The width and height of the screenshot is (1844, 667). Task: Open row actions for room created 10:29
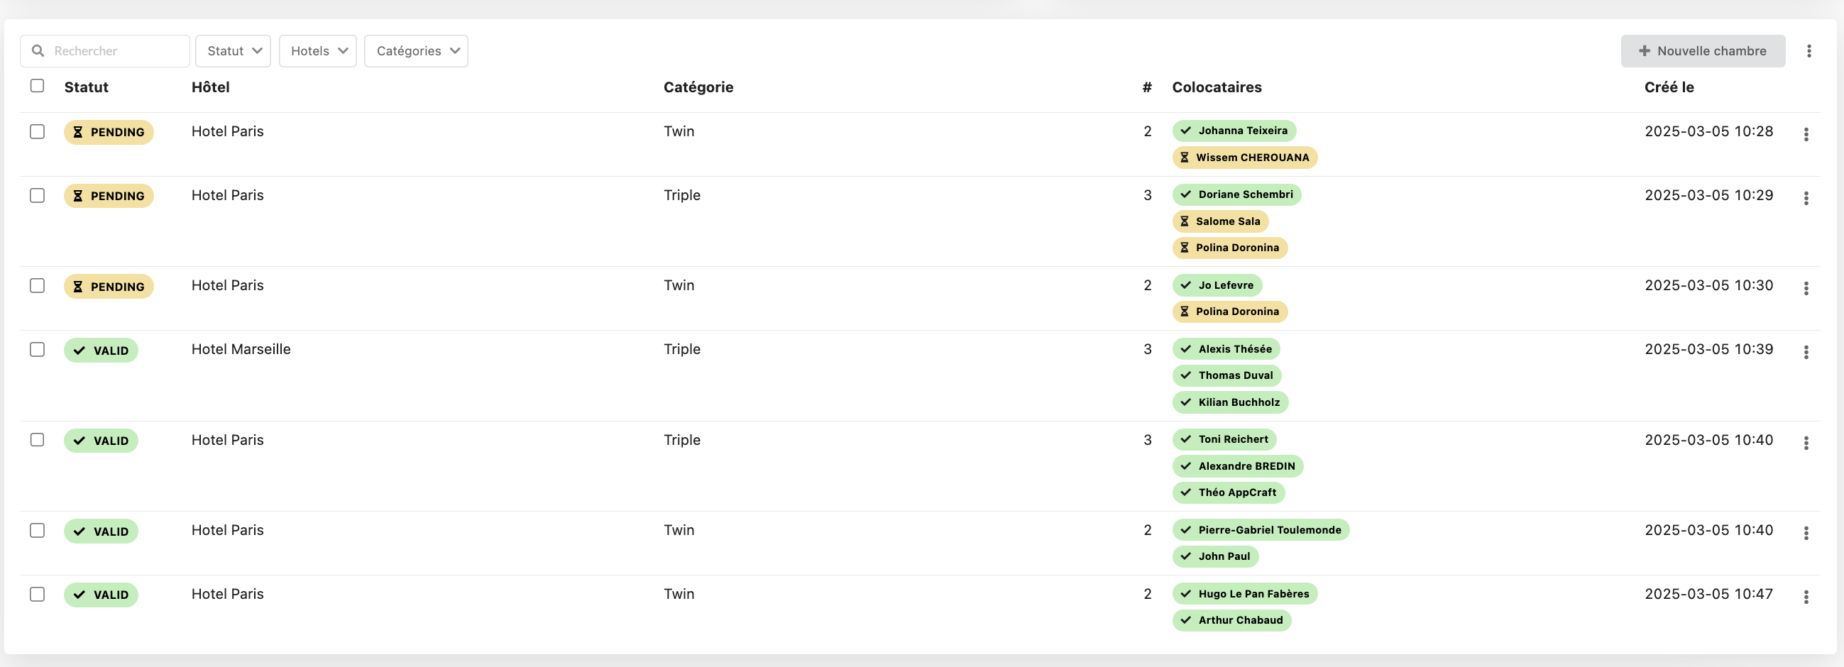1806,198
